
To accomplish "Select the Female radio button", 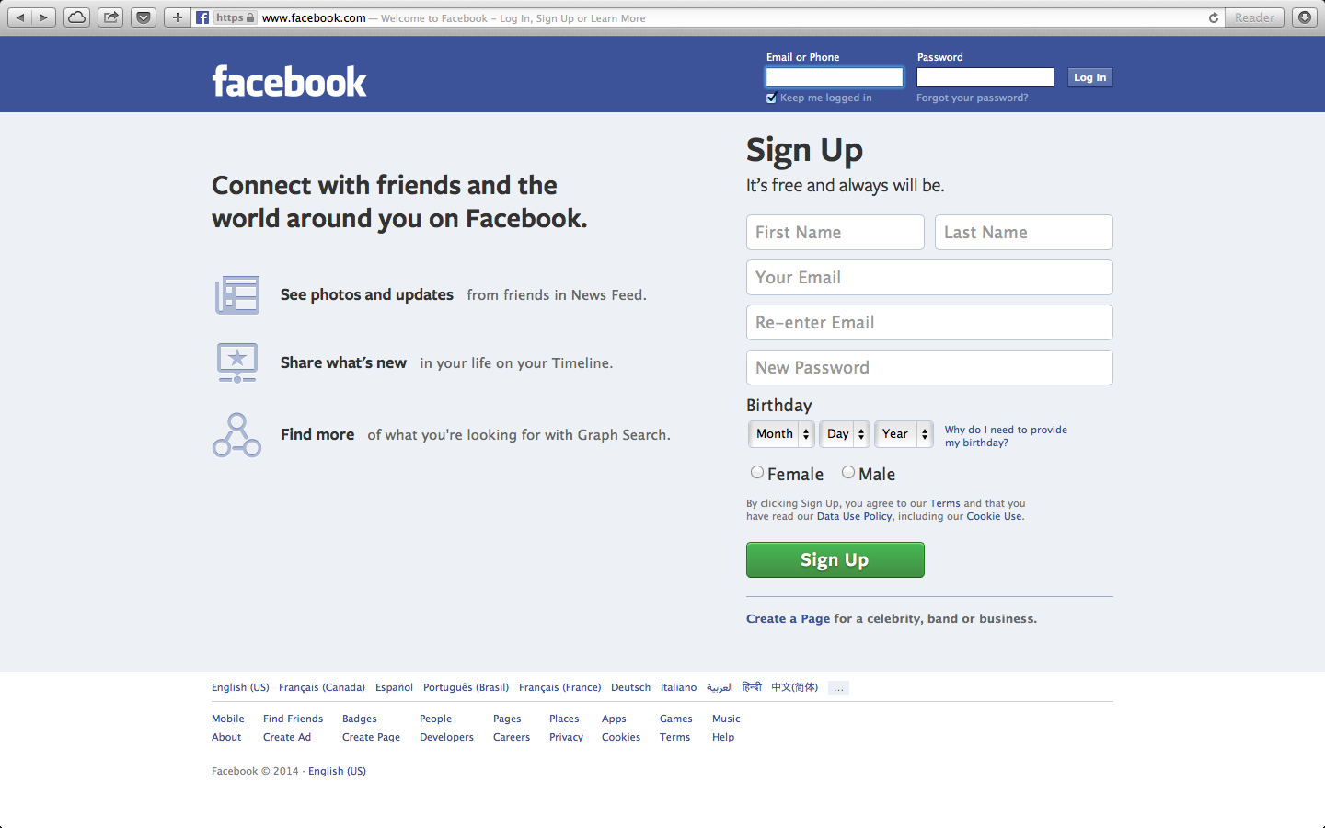I will (757, 472).
